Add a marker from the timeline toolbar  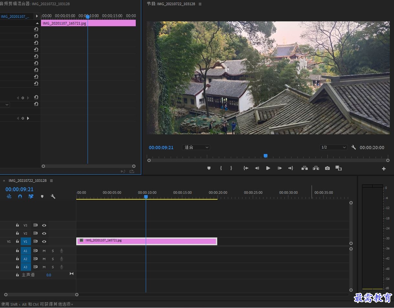[x=42, y=196]
